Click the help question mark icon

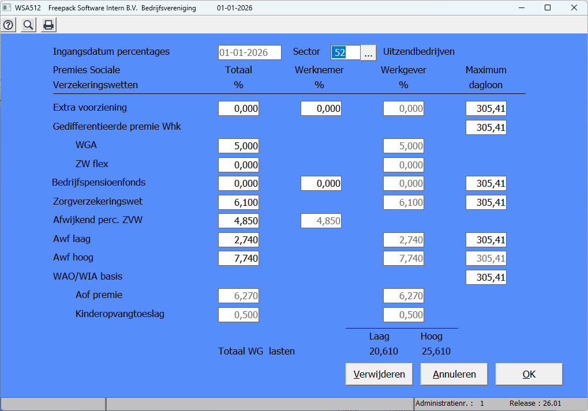tap(9, 25)
